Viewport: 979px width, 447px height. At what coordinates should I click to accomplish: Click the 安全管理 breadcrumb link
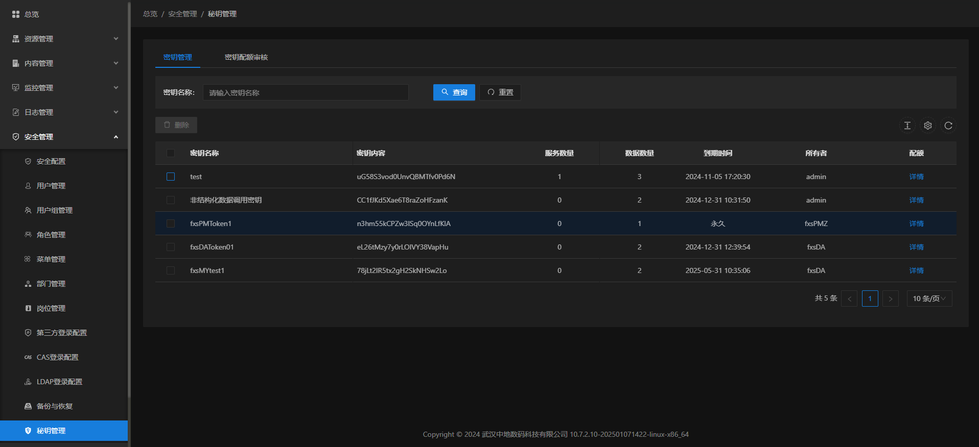[x=182, y=14]
